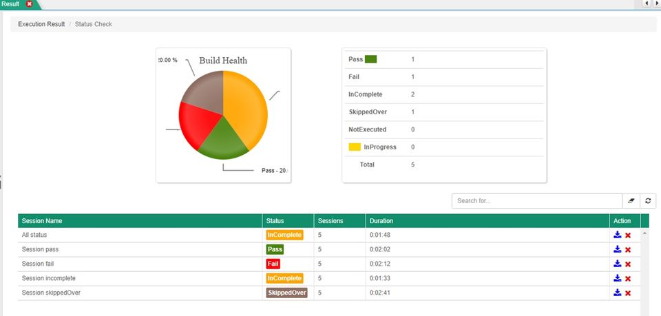This screenshot has width=661, height=316.
Task: Sort by the Session Name column
Action: point(42,221)
